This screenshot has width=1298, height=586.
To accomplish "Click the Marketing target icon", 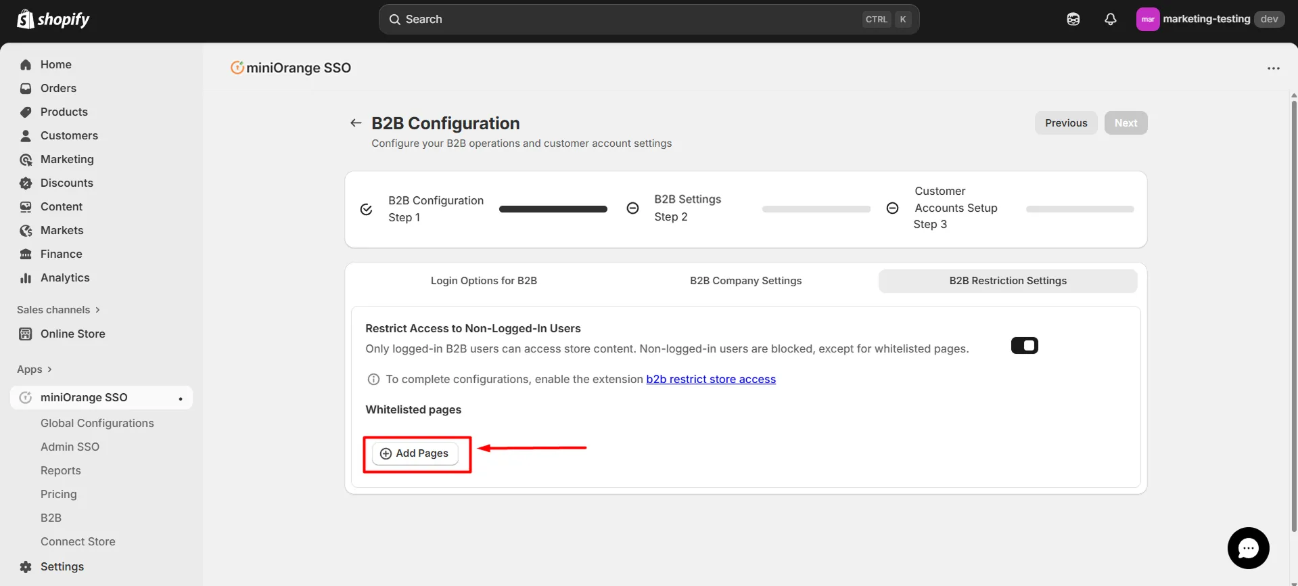I will (26, 160).
